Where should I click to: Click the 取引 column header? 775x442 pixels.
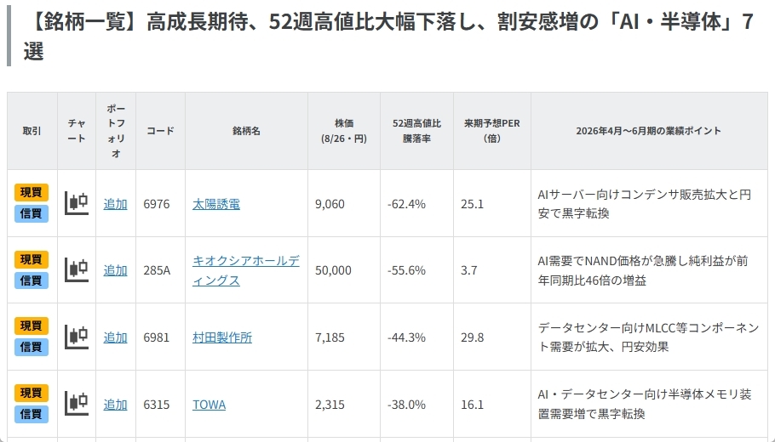(x=32, y=131)
